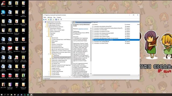Select Принтеры folder in the tree
Viewport: 172px width, 96px height.
53,33
